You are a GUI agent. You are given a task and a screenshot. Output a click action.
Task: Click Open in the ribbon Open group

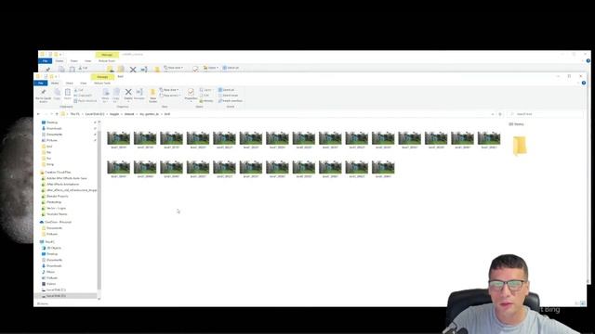click(205, 90)
